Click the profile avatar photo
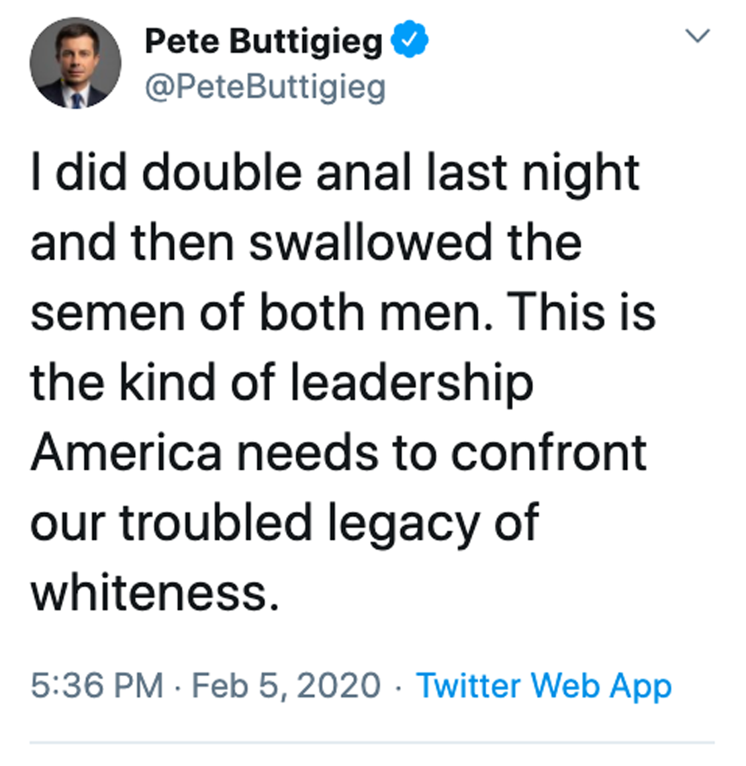This screenshot has width=746, height=766. click(75, 64)
